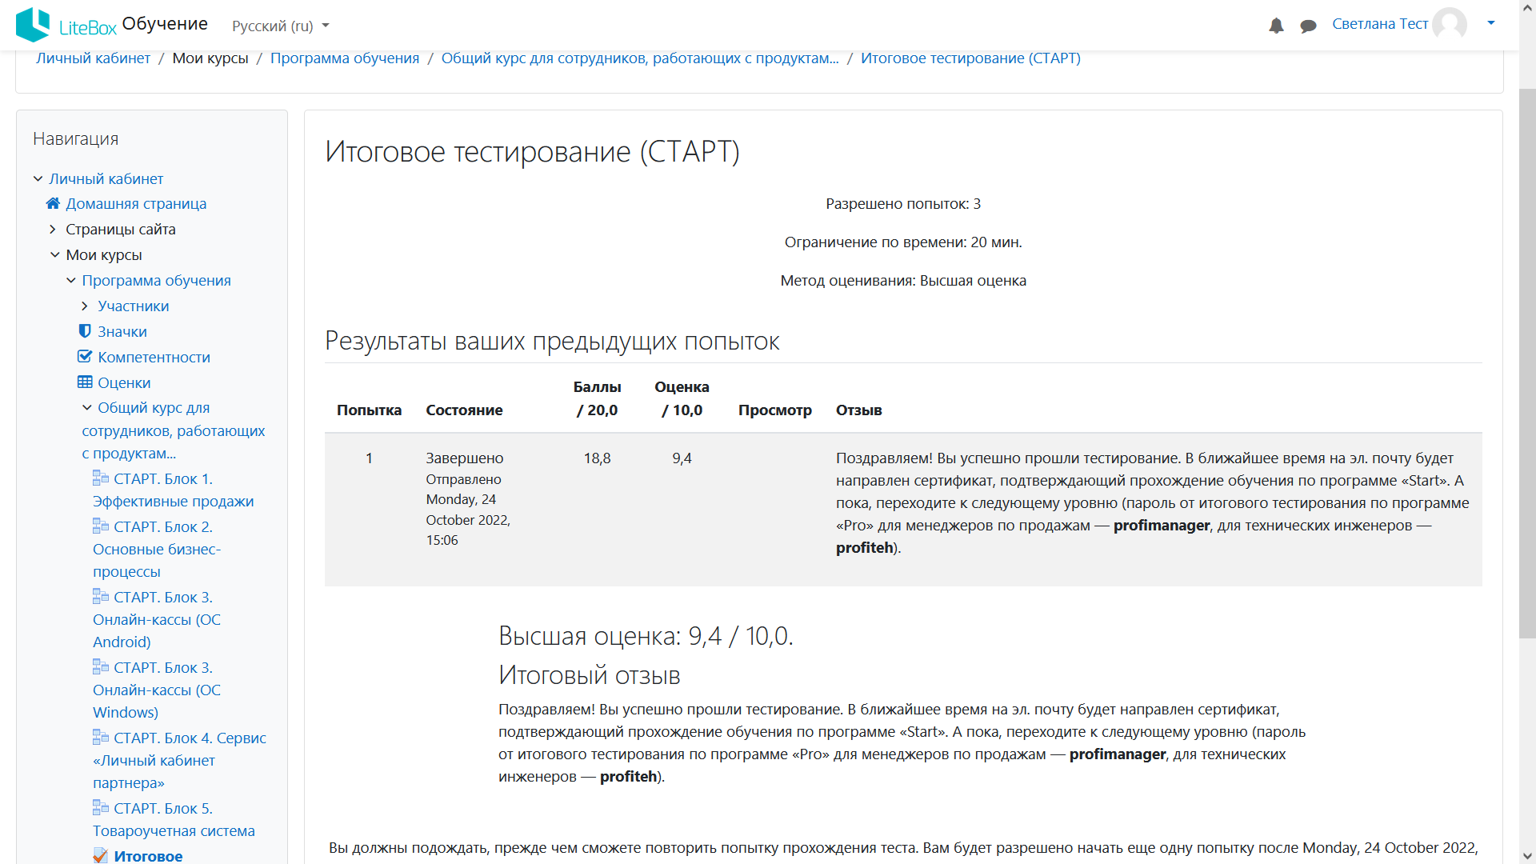Viewport: 1536px width, 864px height.
Task: Click the home icon beside Домашняя страница
Action: pyautogui.click(x=53, y=203)
